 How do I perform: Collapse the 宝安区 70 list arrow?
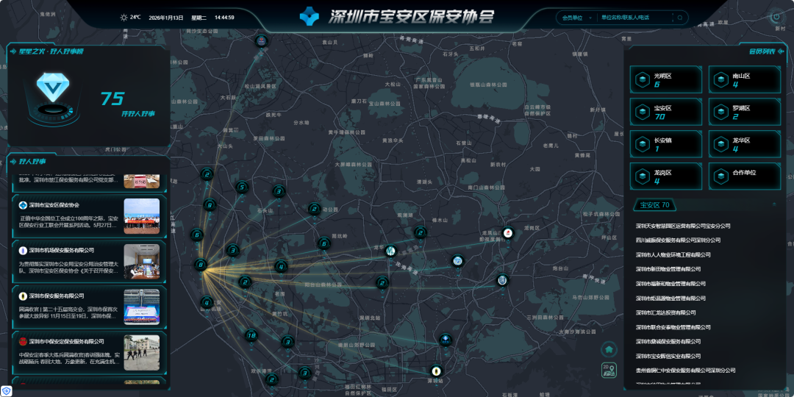[x=773, y=205]
